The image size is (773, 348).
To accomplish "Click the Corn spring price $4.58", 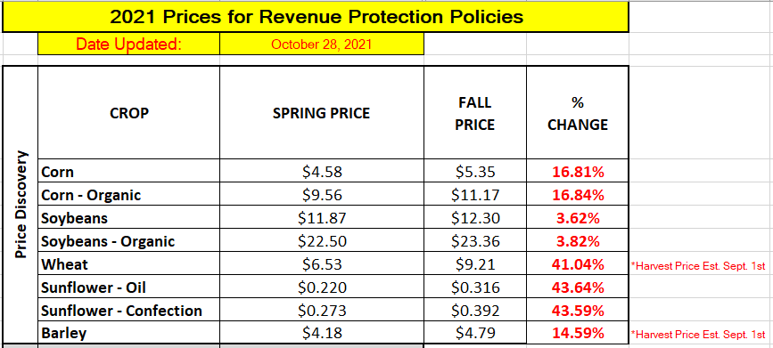I will tap(322, 171).
